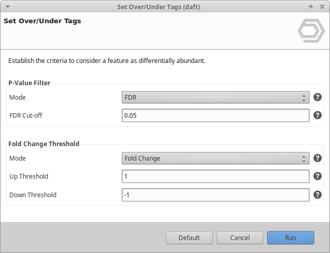Open window menu arrow in title bar

[7, 7]
